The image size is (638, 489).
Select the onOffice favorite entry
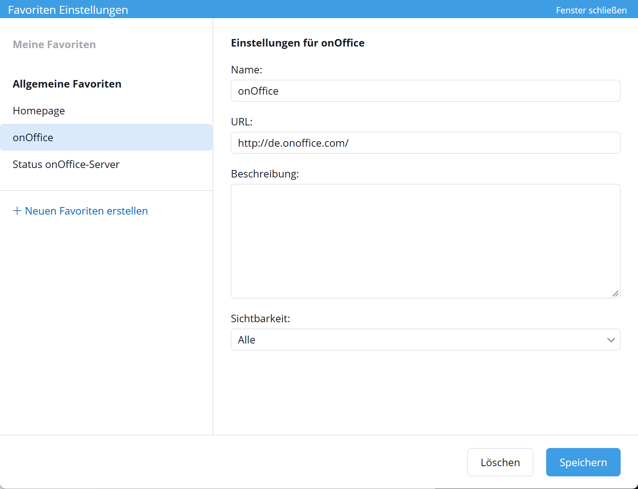tap(106, 137)
